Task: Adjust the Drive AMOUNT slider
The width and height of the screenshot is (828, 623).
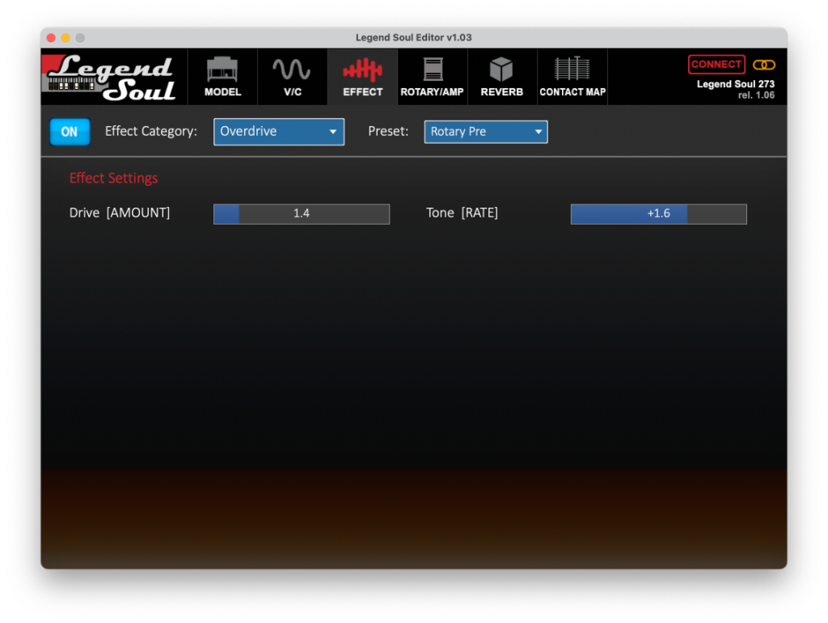Action: tap(301, 213)
